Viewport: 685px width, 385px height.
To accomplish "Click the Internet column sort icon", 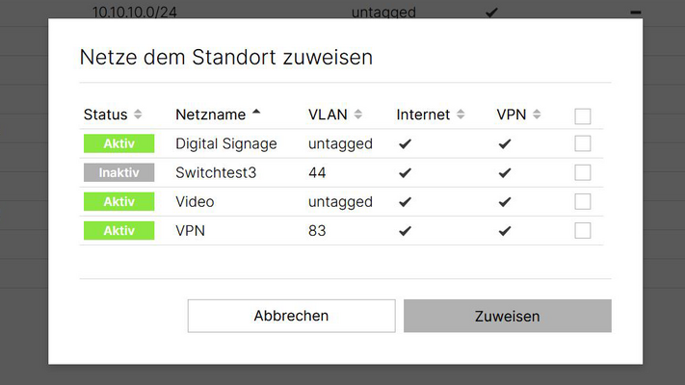I will coord(461,115).
